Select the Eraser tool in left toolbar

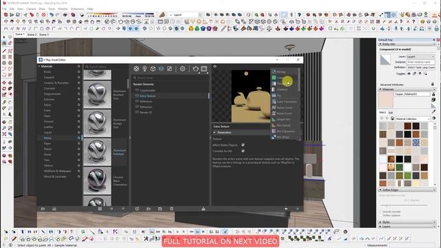point(10,43)
